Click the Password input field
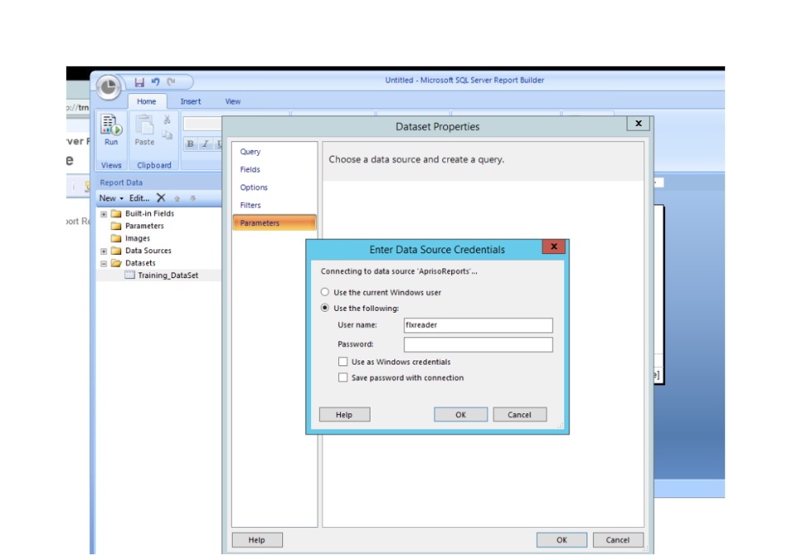The width and height of the screenshot is (792, 560). point(478,345)
